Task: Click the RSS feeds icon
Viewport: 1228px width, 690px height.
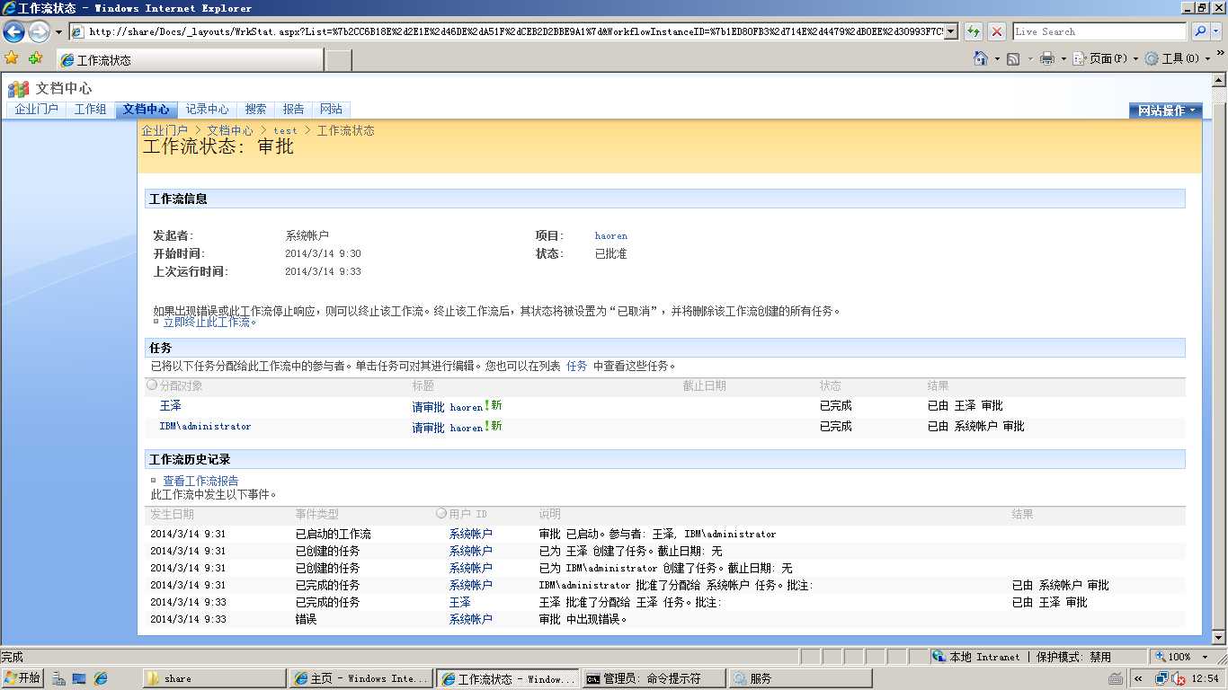Action: point(1013,58)
